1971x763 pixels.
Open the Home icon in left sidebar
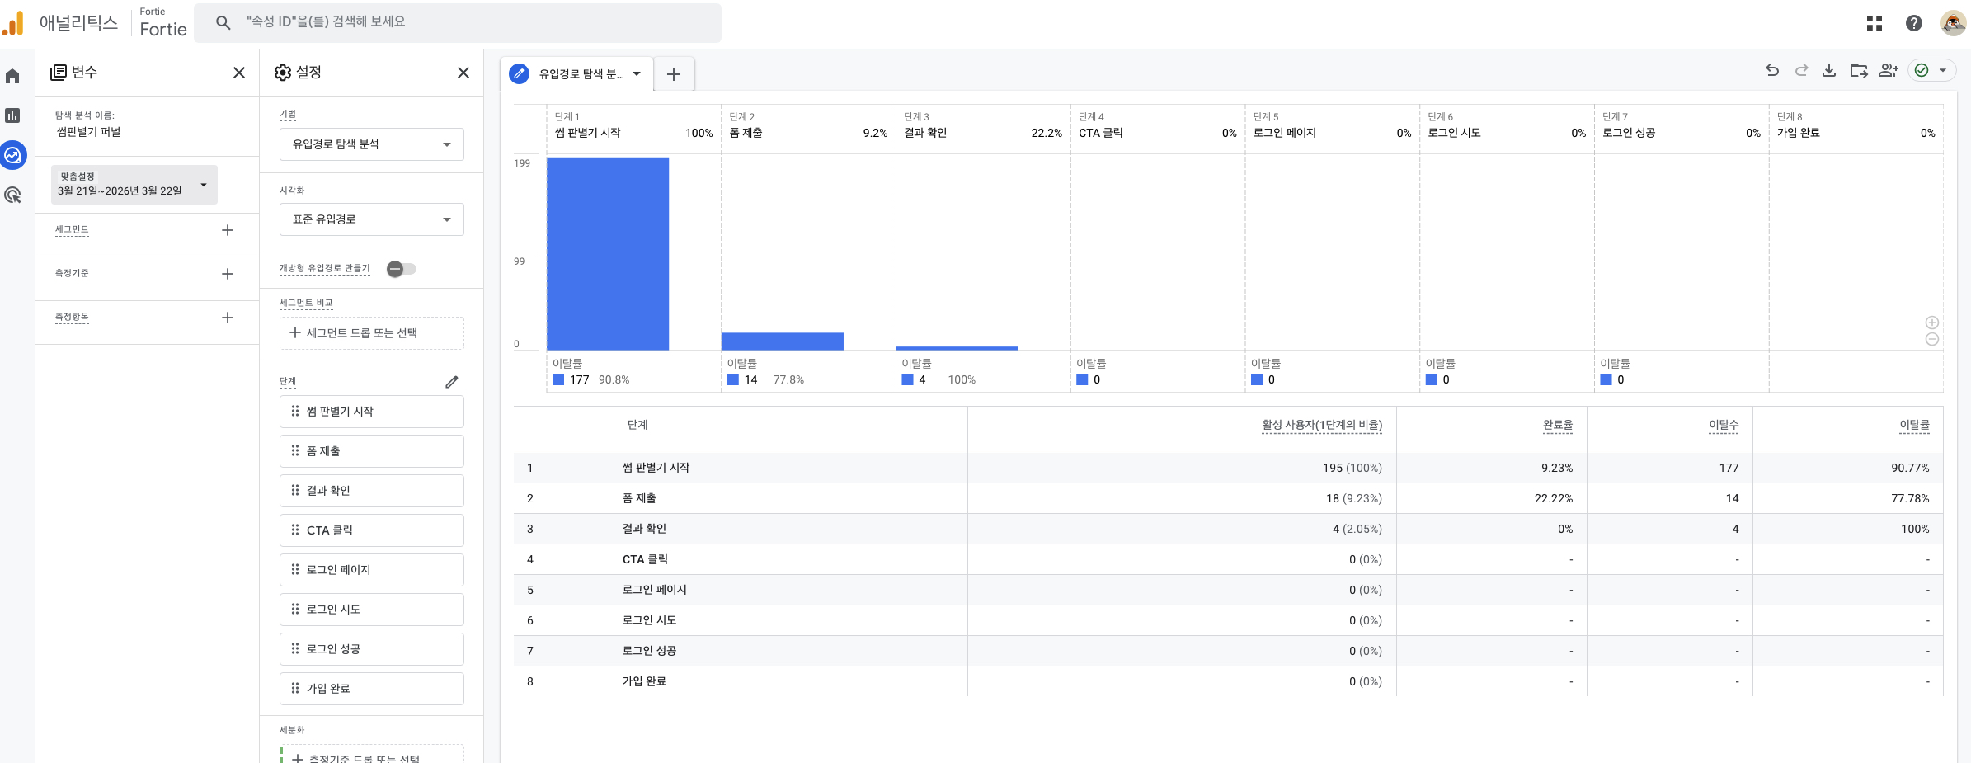pos(12,76)
